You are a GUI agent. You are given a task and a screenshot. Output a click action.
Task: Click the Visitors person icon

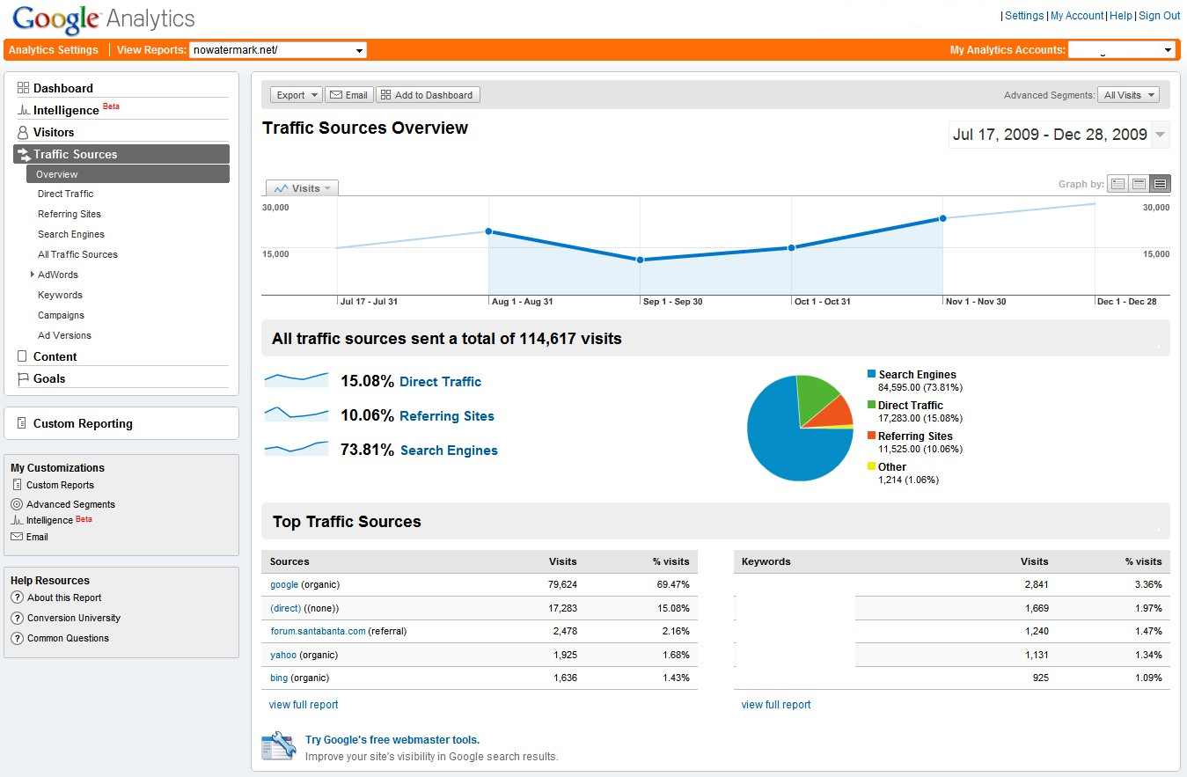pyautogui.click(x=24, y=132)
